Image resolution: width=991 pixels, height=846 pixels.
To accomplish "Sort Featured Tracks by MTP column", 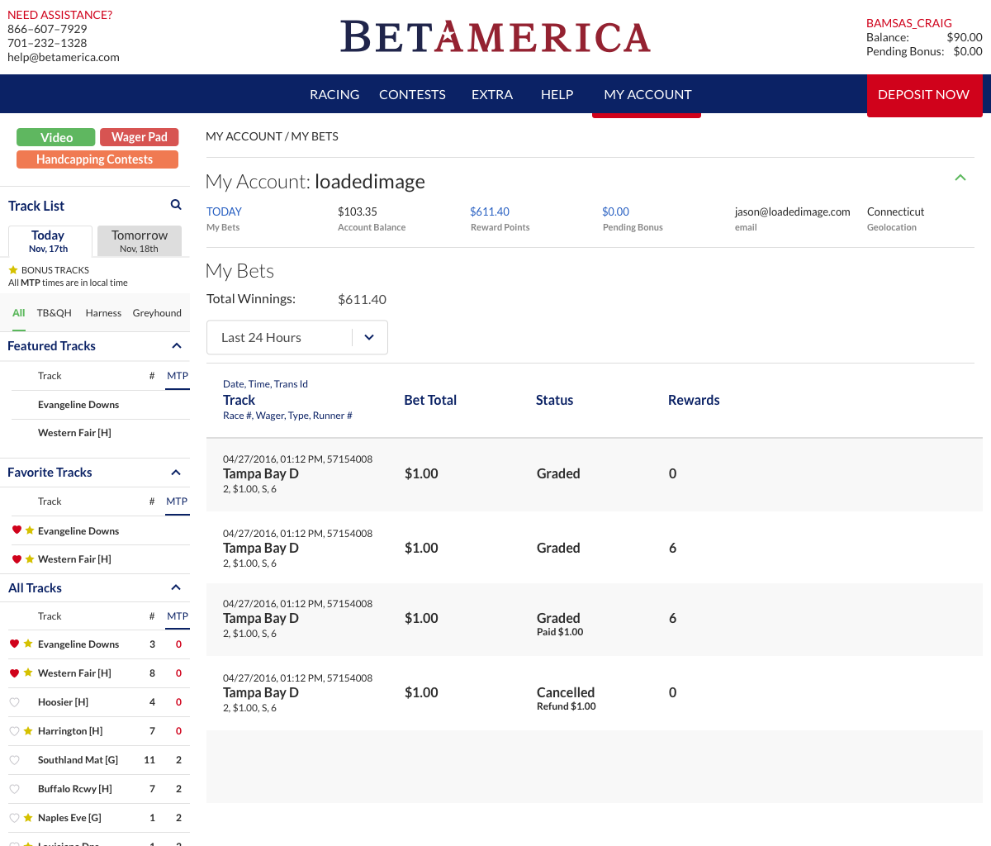I will [x=178, y=376].
